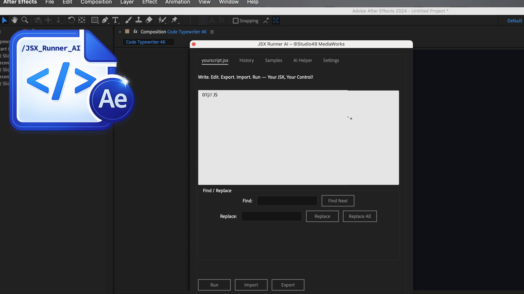The width and height of the screenshot is (524, 294).
Task: Switch to the Samples tab
Action: tap(273, 60)
